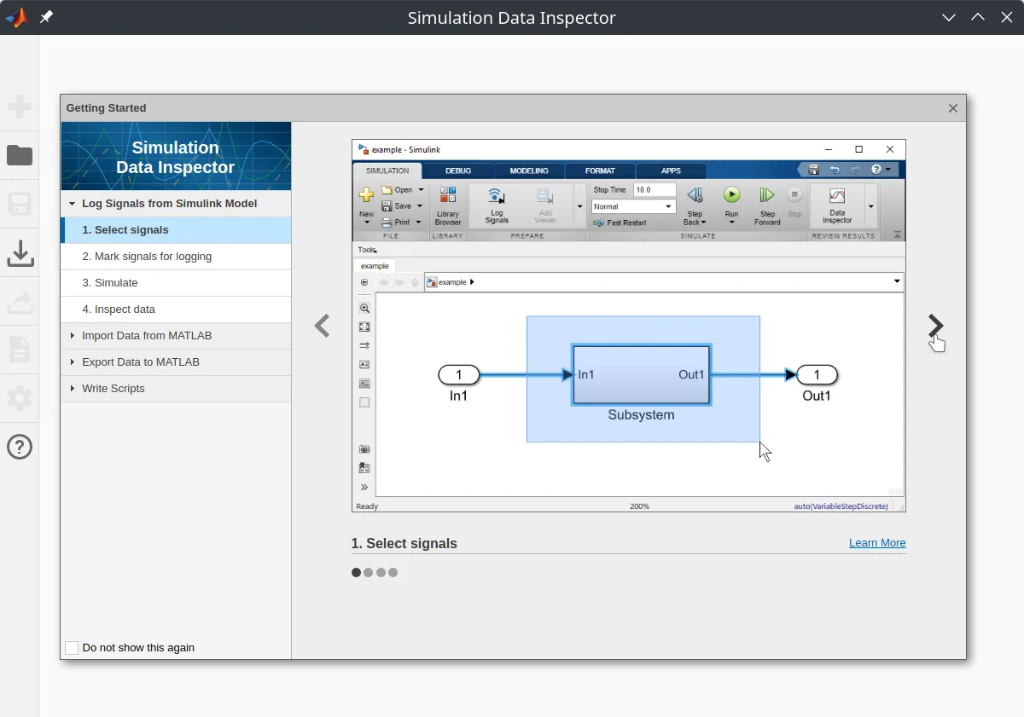The width and height of the screenshot is (1024, 717).
Task: Advance to the next slide with the right arrow
Action: coord(935,326)
